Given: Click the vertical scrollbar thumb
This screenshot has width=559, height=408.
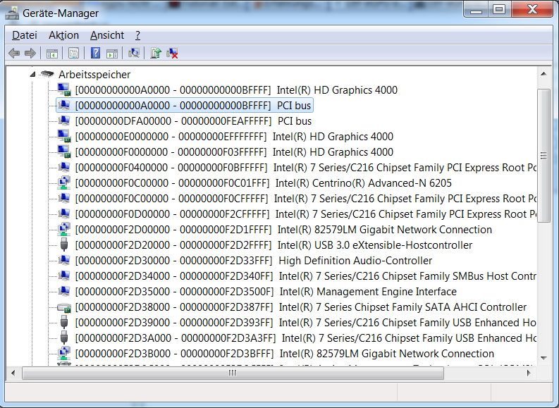Looking at the screenshot, I should click(543, 155).
